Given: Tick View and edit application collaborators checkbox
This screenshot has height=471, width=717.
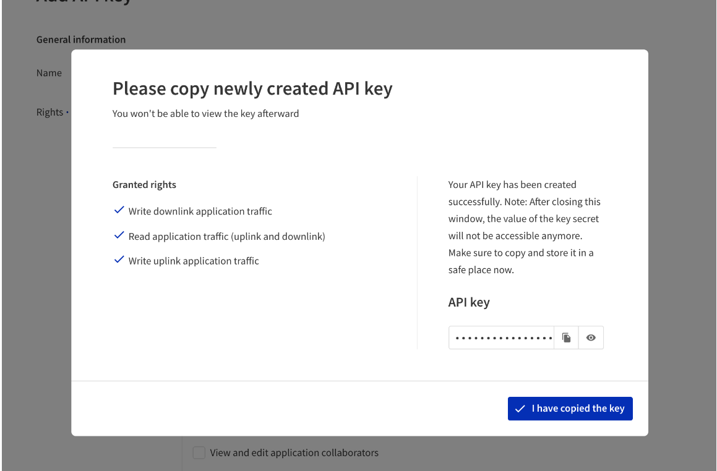Looking at the screenshot, I should 199,452.
